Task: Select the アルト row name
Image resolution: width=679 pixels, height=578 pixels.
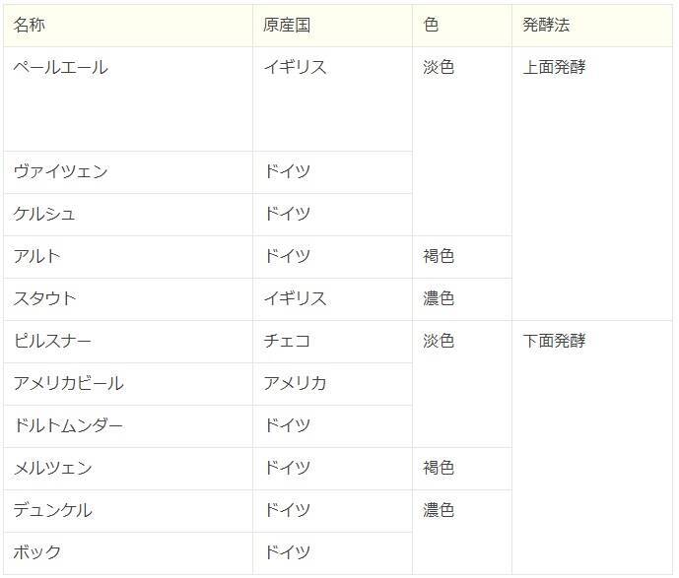Action: click(x=37, y=257)
